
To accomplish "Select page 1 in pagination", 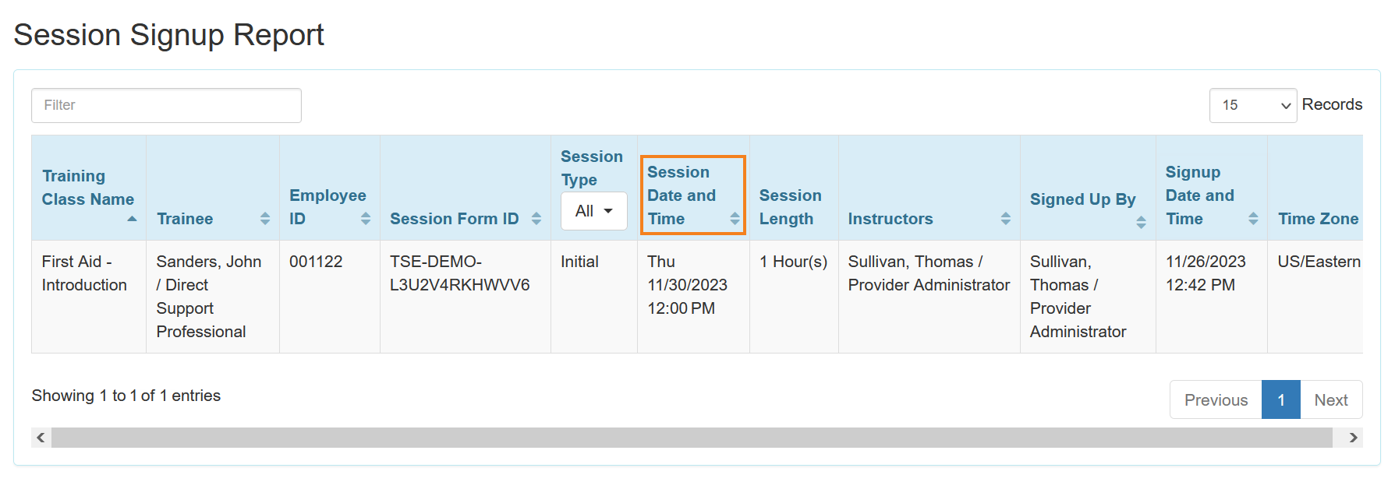I will 1280,399.
